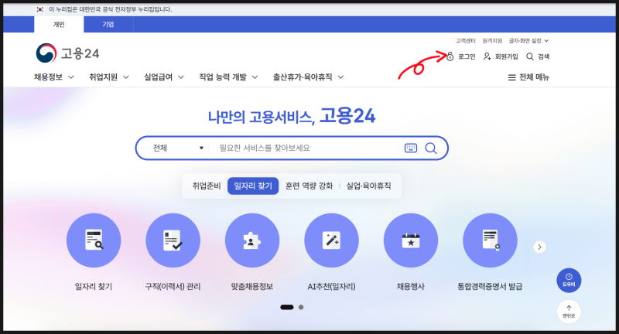Click the 회원가입 link
The image size is (619, 334).
[507, 56]
